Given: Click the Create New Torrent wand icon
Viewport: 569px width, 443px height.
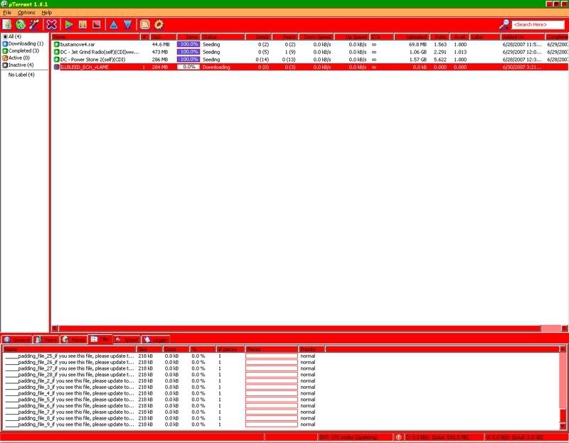Looking at the screenshot, I should 34,25.
